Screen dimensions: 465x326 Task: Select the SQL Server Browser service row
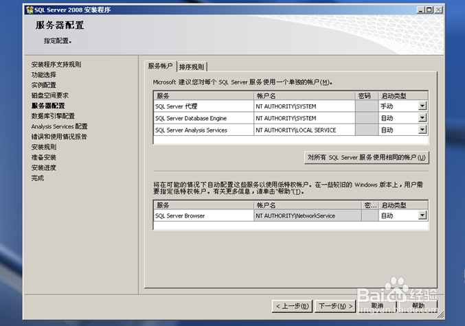(203, 216)
